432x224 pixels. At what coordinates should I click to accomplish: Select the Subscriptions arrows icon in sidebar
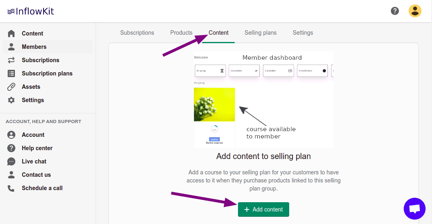(x=11, y=60)
